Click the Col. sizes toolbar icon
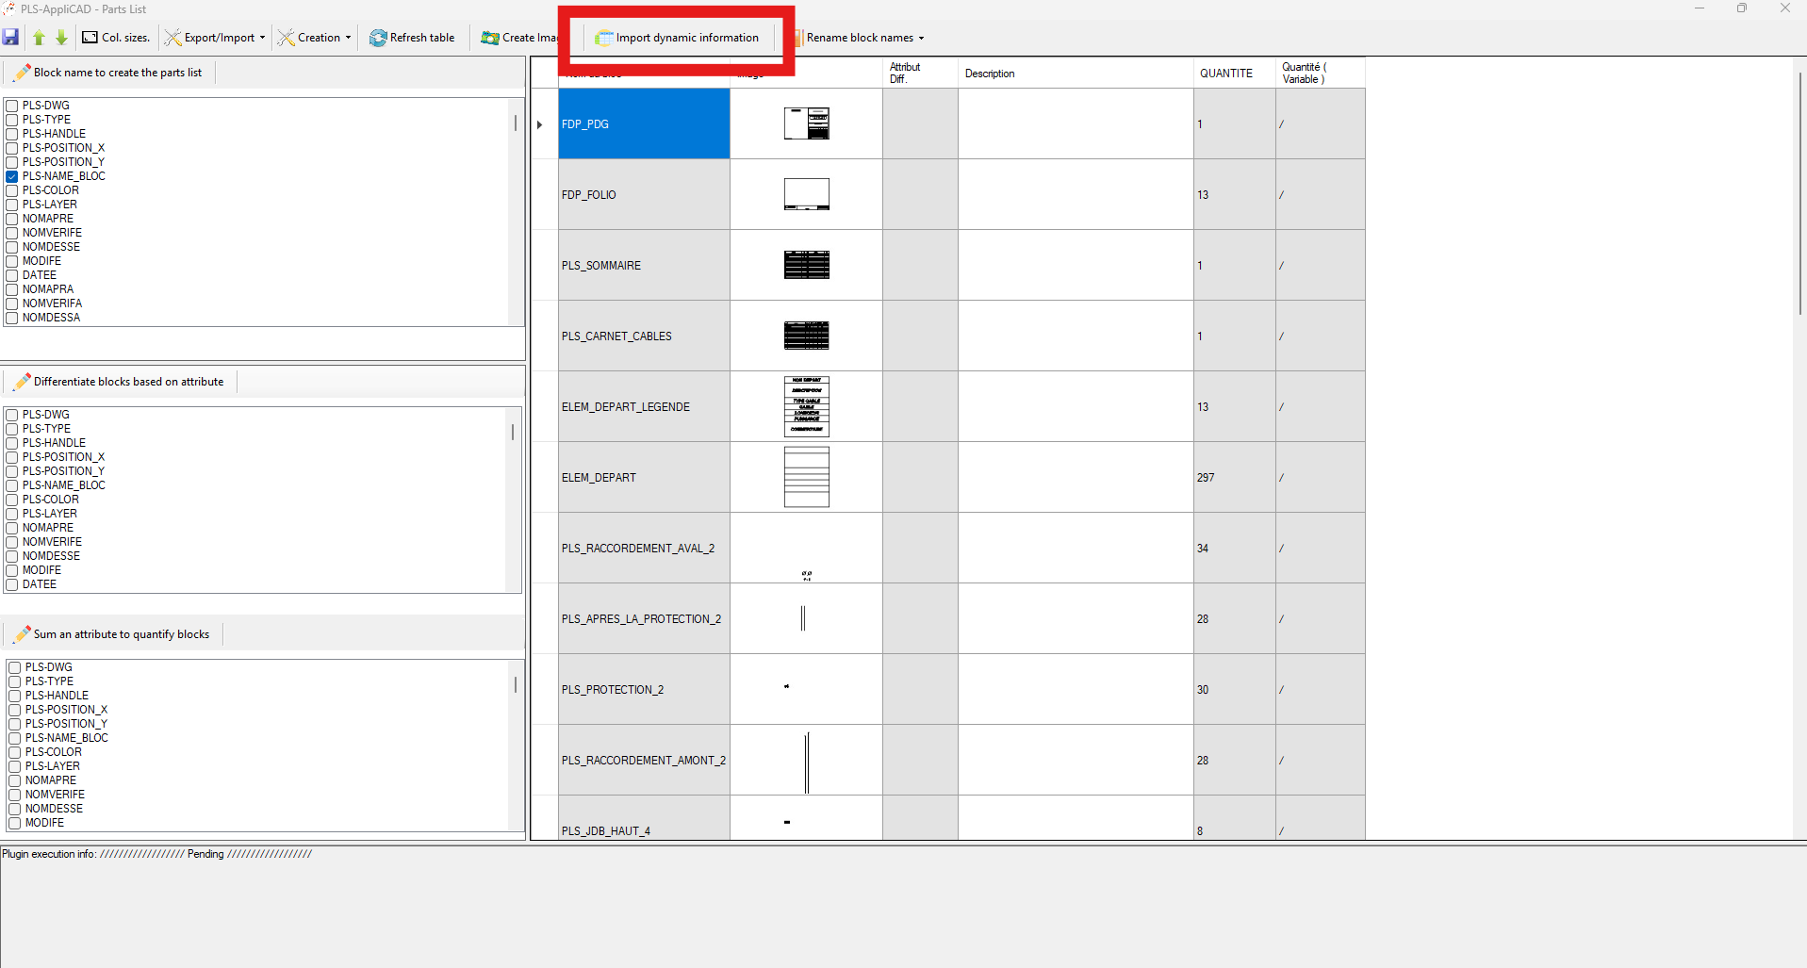Viewport: 1807px width, 968px height. click(90, 38)
